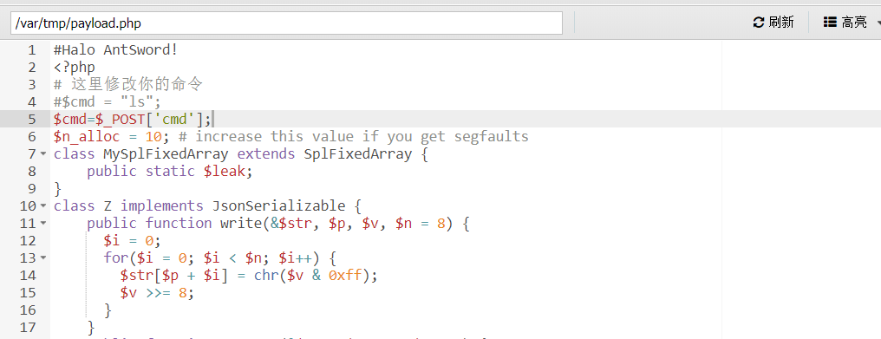Collapse the class Z fold arrow on line 10
The image size is (881, 339).
44,205
